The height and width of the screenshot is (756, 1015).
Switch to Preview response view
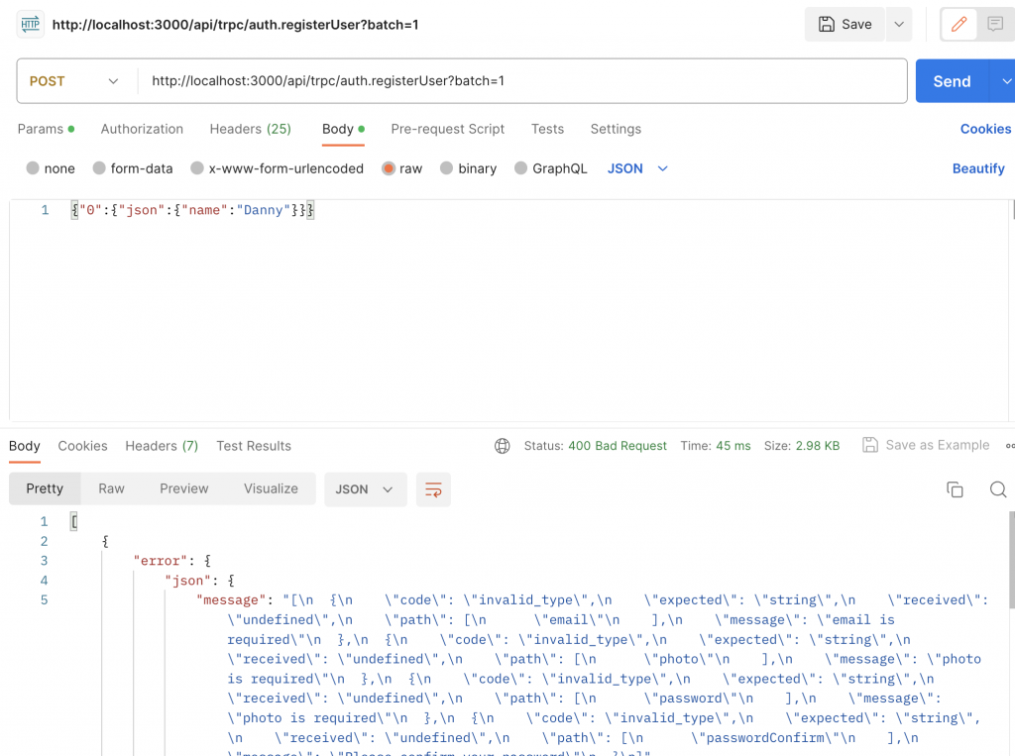click(183, 488)
